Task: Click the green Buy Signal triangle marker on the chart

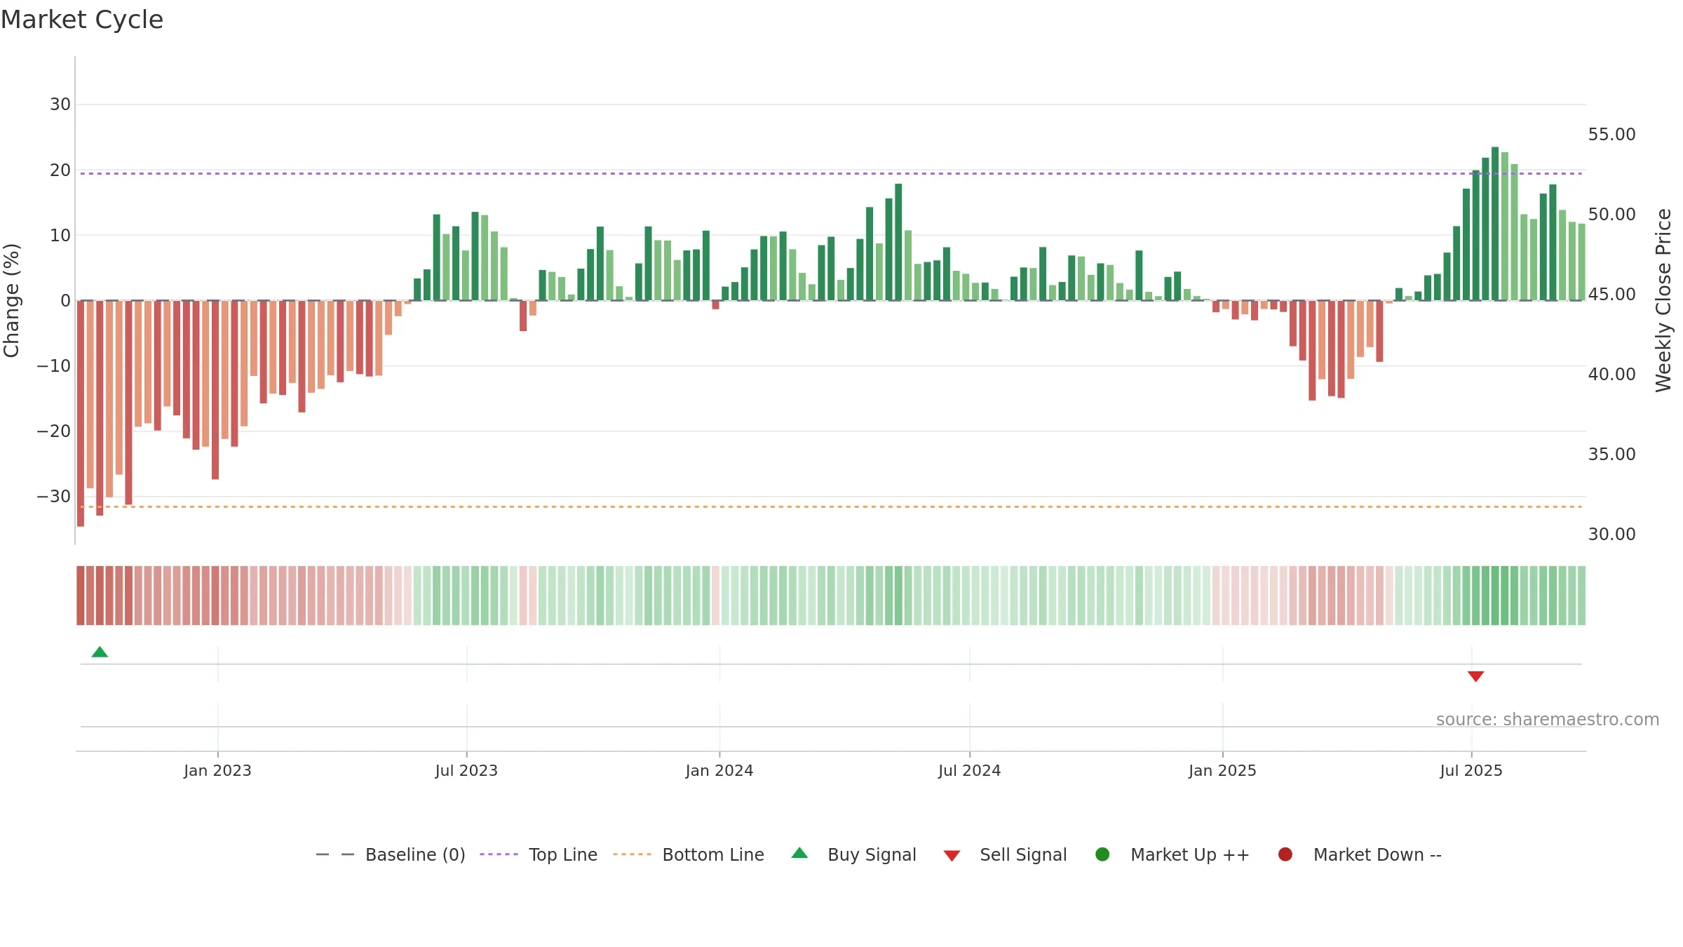Action: point(100,652)
